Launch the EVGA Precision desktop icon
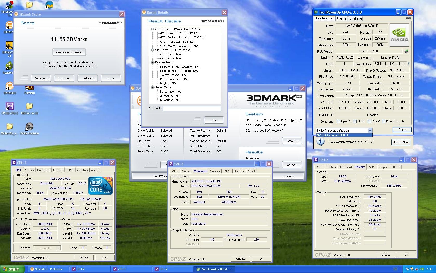436x273 pixels. (30, 127)
